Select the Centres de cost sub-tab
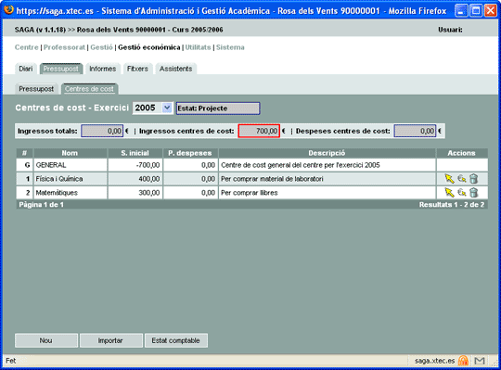The image size is (501, 370). tap(89, 89)
